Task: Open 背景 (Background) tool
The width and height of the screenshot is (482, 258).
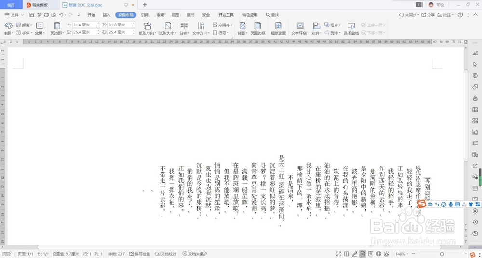Action: pos(242,26)
